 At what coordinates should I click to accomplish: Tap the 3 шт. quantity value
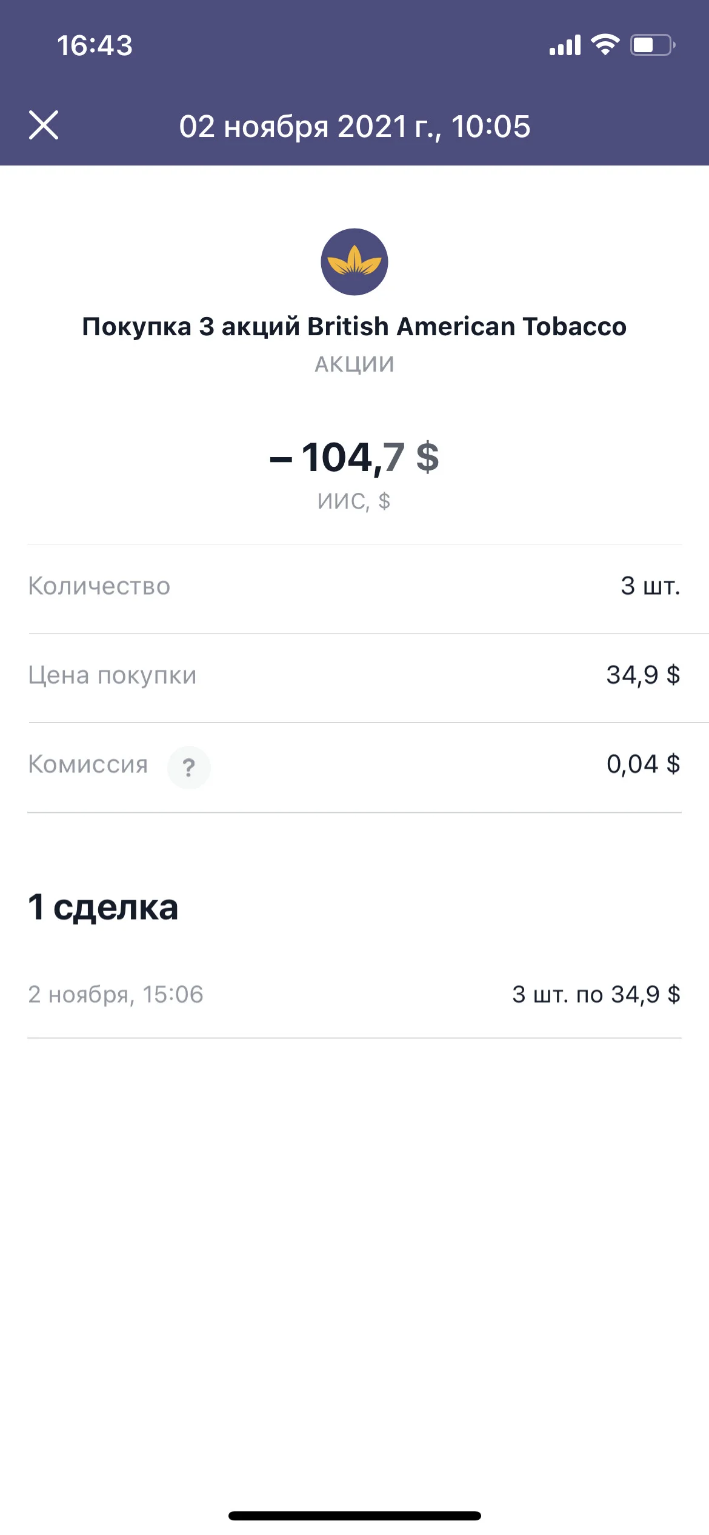[x=650, y=586]
